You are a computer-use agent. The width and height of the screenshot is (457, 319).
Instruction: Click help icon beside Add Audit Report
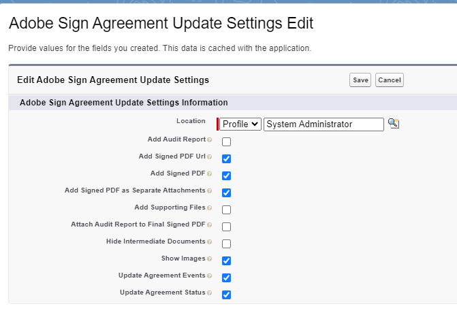[x=210, y=140]
